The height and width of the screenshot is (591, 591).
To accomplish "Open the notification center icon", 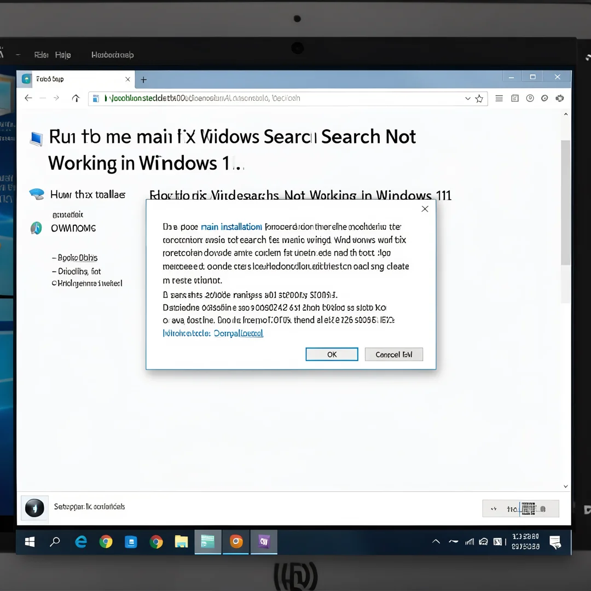I will pos(555,542).
